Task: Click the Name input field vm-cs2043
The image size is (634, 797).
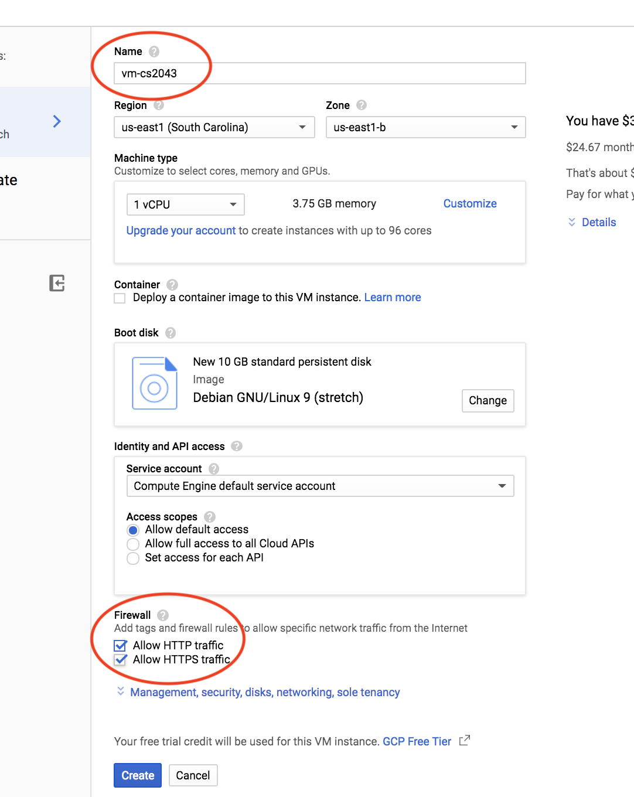Action: point(320,73)
